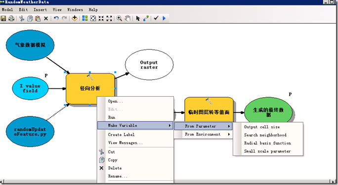Select the Zoom In magnifier tool

(119, 18)
